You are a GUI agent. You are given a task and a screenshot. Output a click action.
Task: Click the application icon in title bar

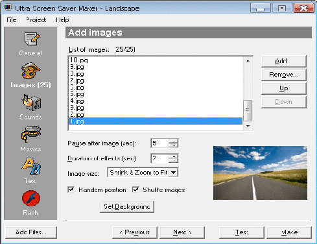[8, 8]
